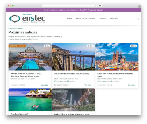Screen dimensions: 147x124
Task: Click the Próximamente badge on Pacífico Sur
Action: coord(44,91)
